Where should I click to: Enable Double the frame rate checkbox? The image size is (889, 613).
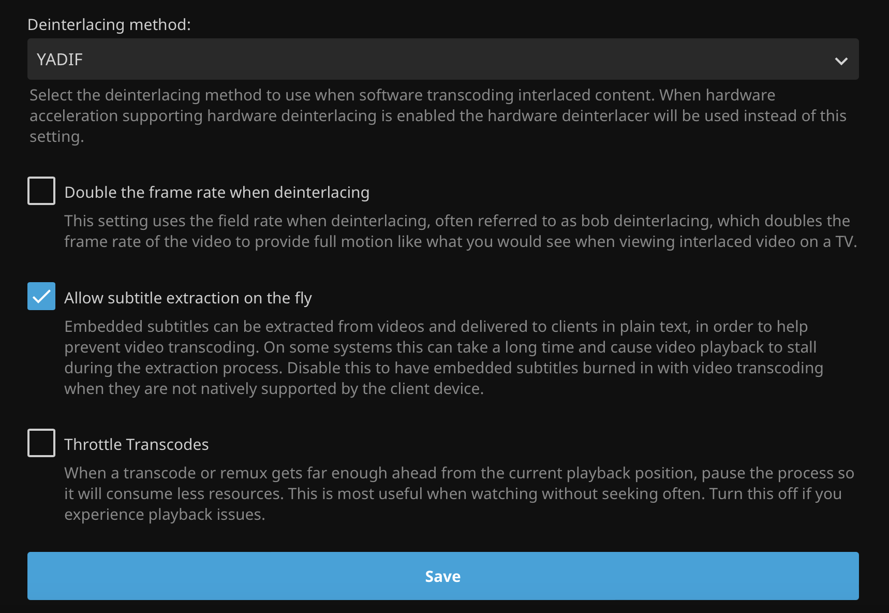click(41, 191)
